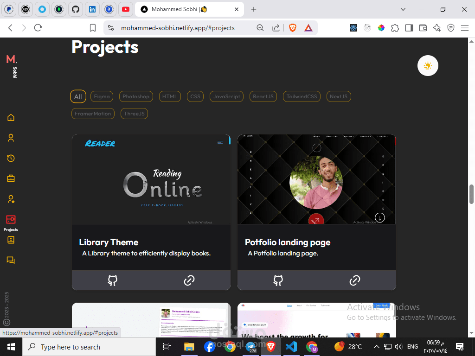Image resolution: width=475 pixels, height=356 pixels.
Task: Open the ENG language selector in taskbar
Action: tap(412, 347)
